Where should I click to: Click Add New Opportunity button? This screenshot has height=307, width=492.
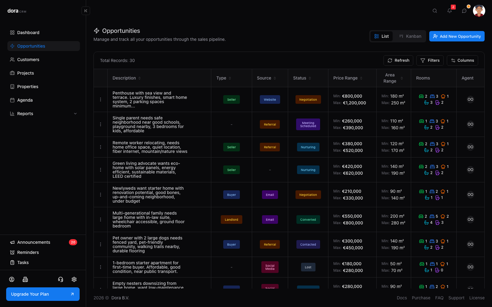tap(457, 36)
